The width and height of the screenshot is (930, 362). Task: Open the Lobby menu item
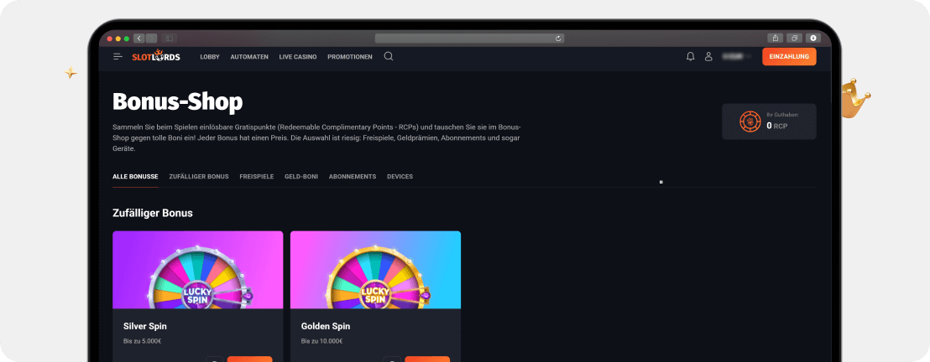pos(210,57)
